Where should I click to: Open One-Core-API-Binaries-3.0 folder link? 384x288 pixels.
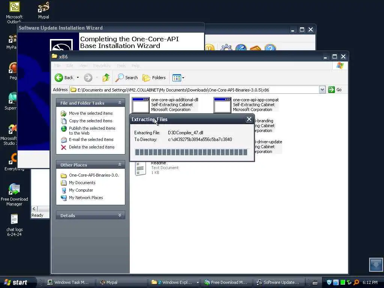(94, 175)
